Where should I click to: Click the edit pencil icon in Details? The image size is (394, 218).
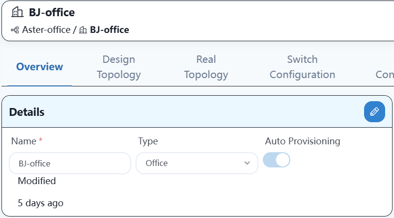pos(374,111)
